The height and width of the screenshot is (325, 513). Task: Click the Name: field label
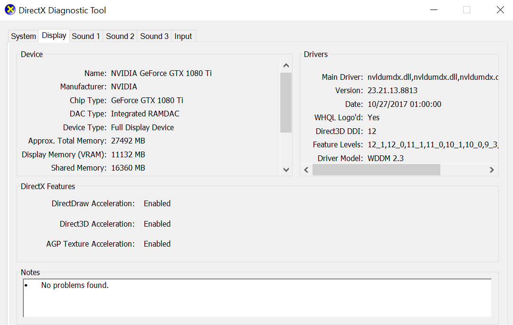95,73
